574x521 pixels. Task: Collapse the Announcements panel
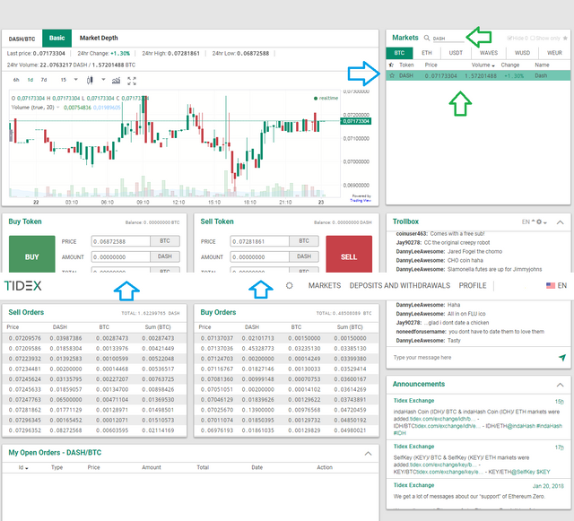point(560,385)
